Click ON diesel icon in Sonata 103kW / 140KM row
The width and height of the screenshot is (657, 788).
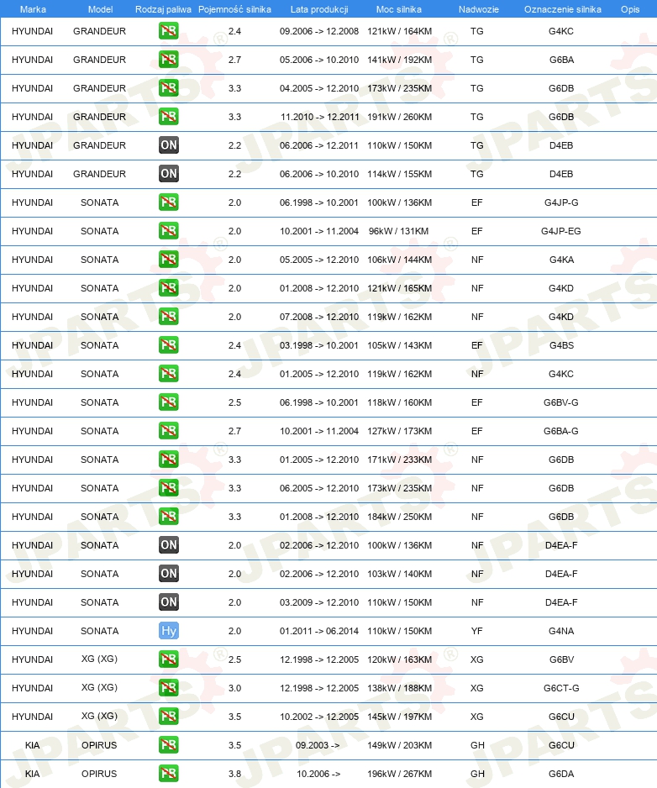click(168, 574)
